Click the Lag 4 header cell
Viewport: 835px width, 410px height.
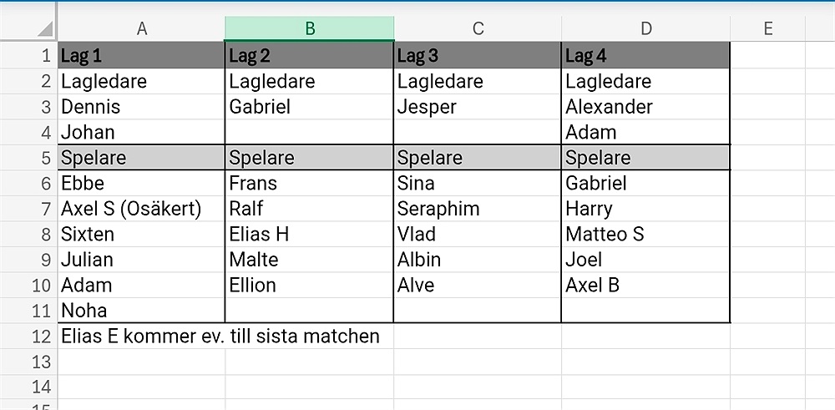645,57
